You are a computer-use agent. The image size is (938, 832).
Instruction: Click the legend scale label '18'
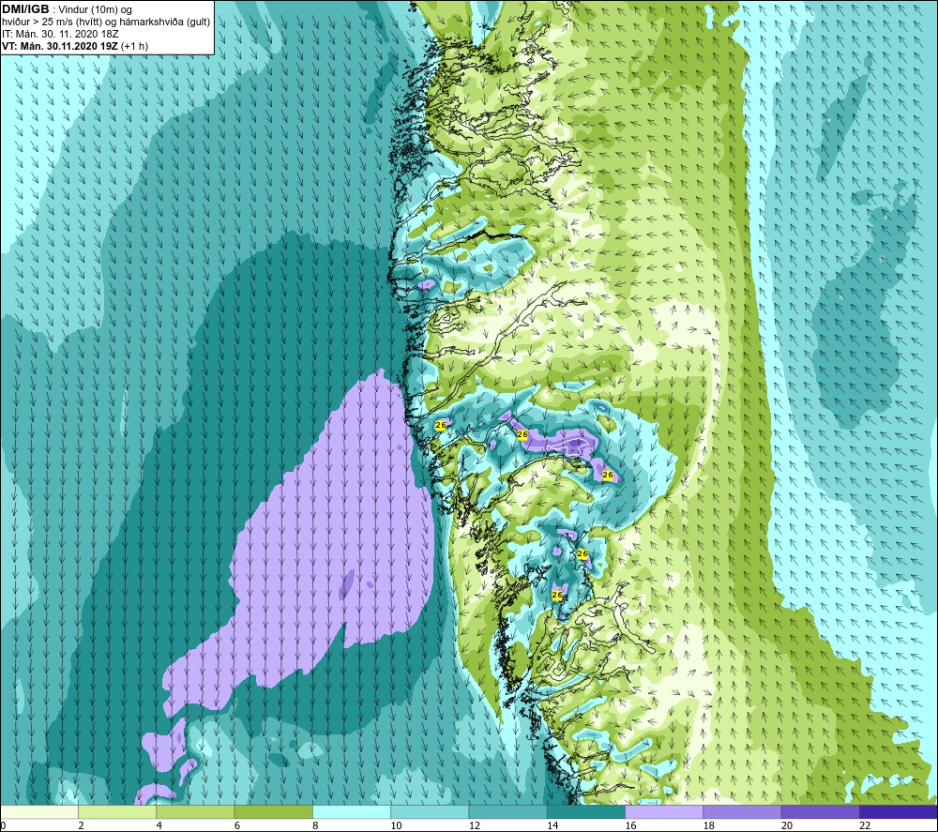pyautogui.click(x=709, y=825)
